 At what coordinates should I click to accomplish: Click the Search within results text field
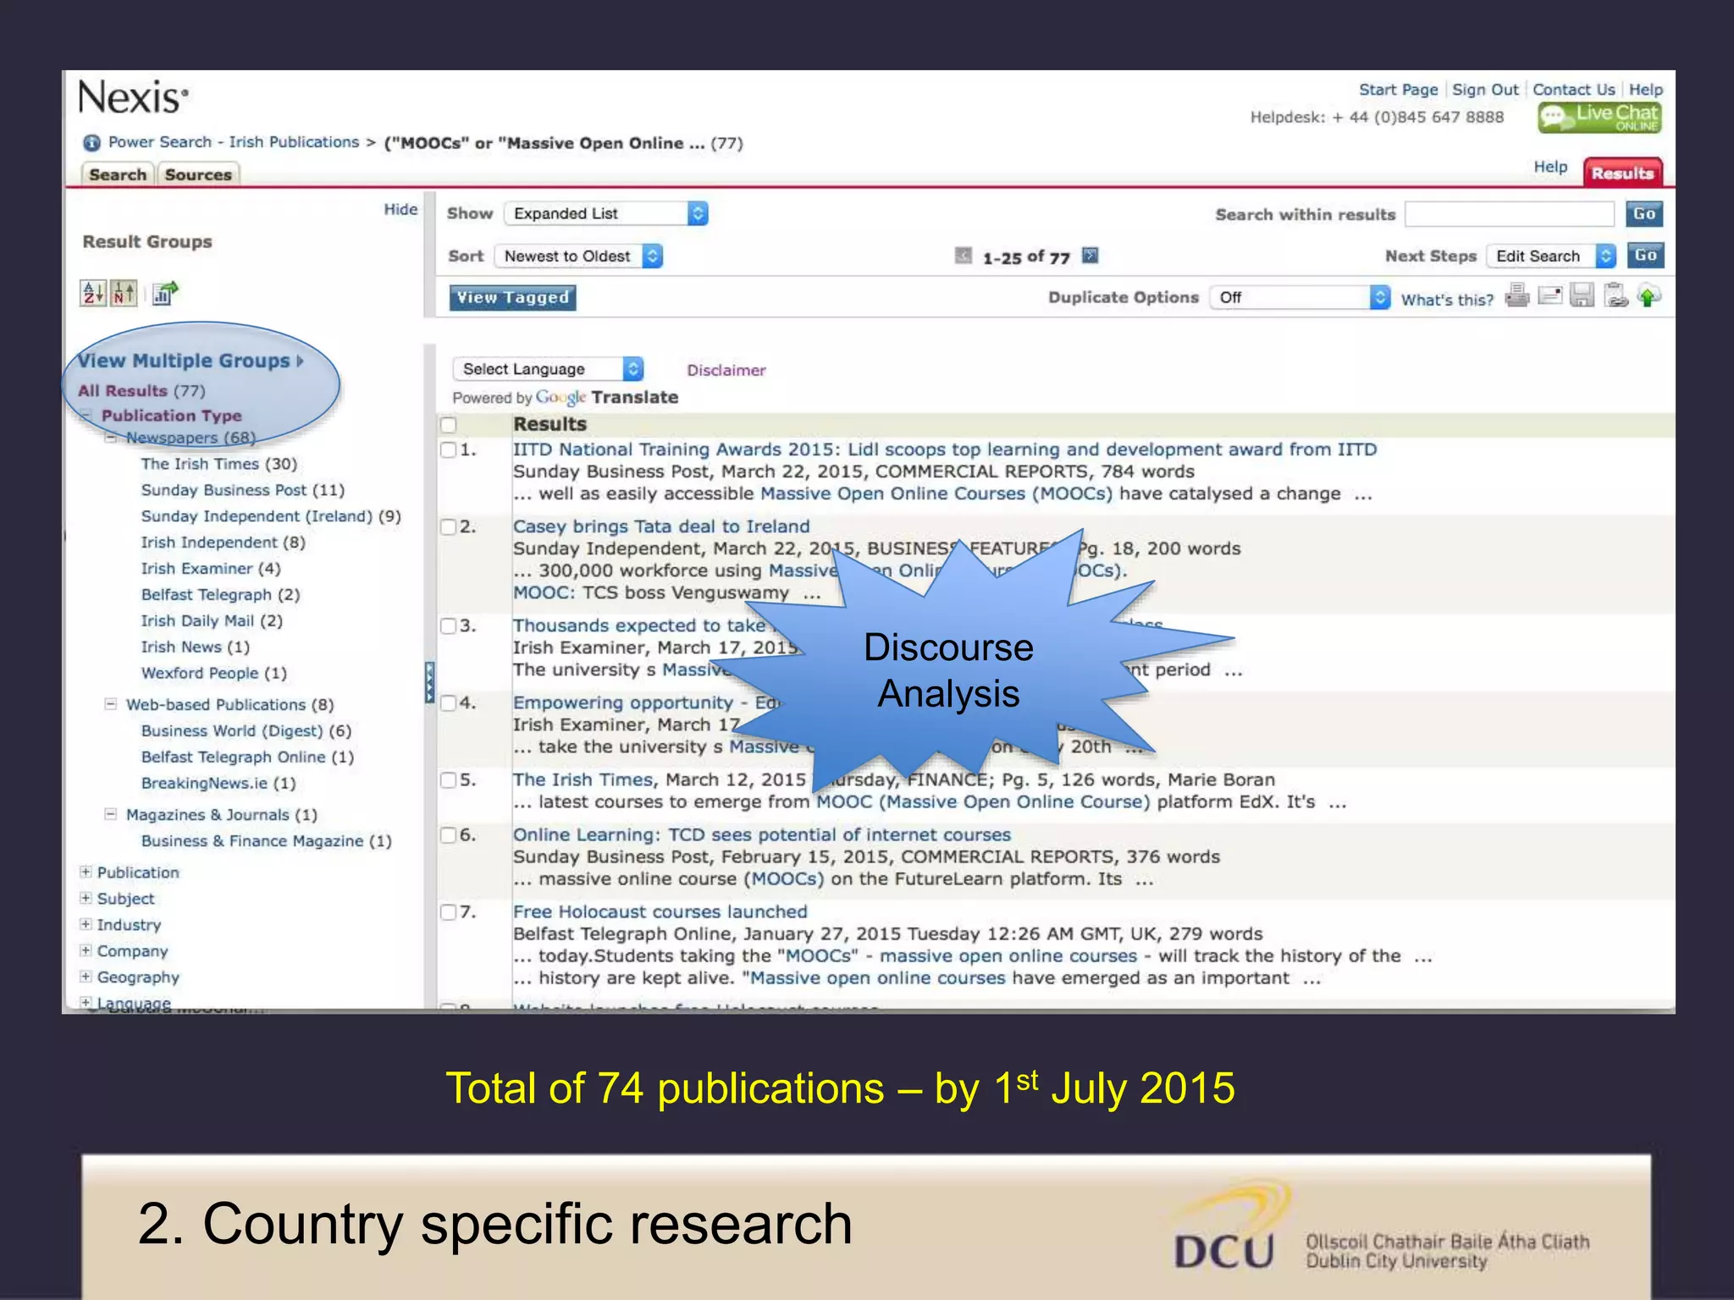pyautogui.click(x=1510, y=214)
